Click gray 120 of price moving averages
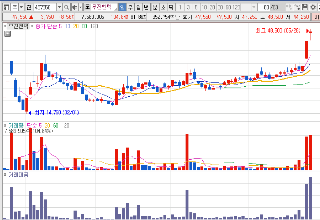Image resolution: width=320 pixels, height=220 pixels. click(94, 26)
